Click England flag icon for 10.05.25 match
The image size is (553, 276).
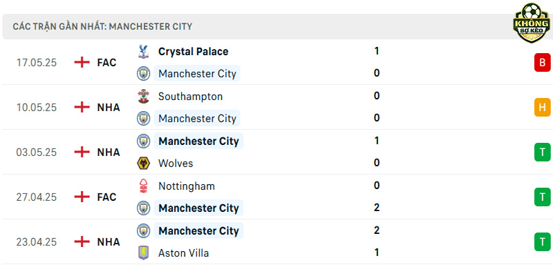82,108
